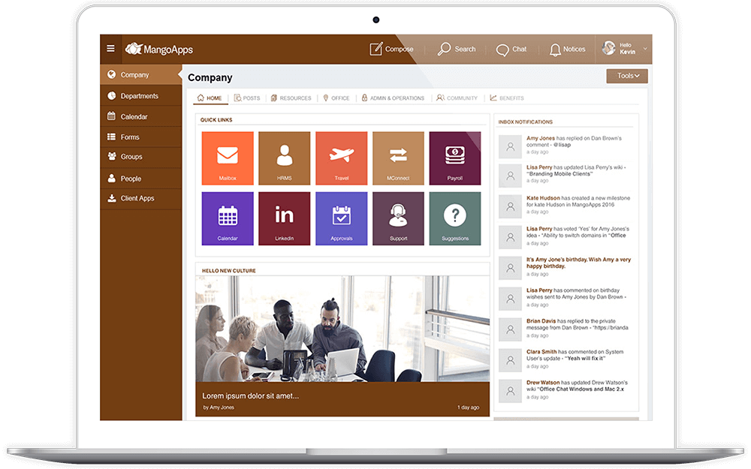Click the LinkedIn icon
The height and width of the screenshot is (469, 751).
click(x=284, y=218)
